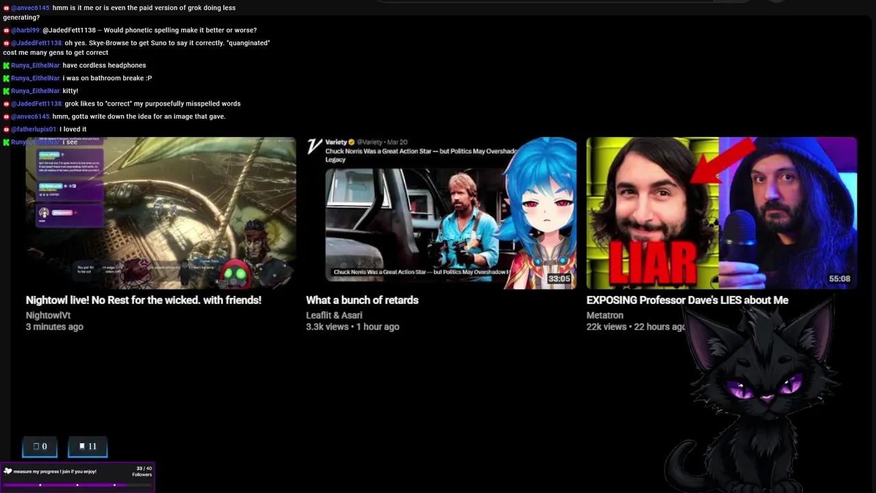The height and width of the screenshot is (493, 876).
Task: Visit the Metatron channel
Action: click(x=605, y=315)
